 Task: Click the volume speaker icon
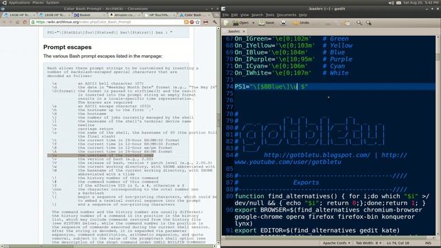tap(391, 3)
